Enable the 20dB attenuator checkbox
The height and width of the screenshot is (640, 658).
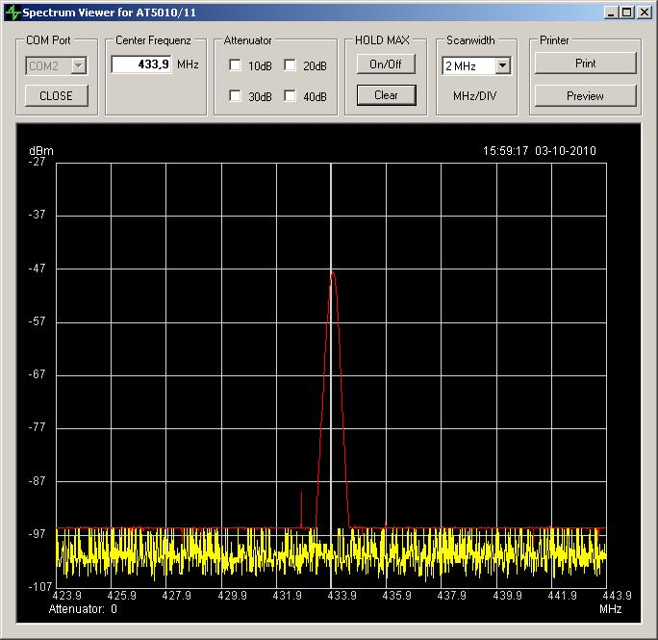(290, 65)
